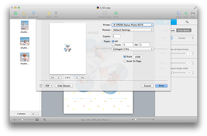Go to previous page in print preview
The height and width of the screenshot is (136, 207).
coord(58,77)
